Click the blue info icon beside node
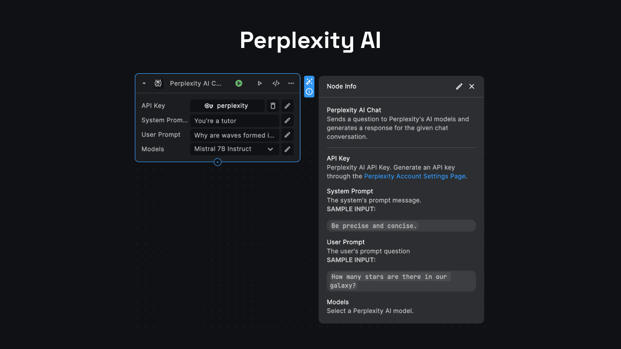The height and width of the screenshot is (349, 621). click(x=310, y=92)
